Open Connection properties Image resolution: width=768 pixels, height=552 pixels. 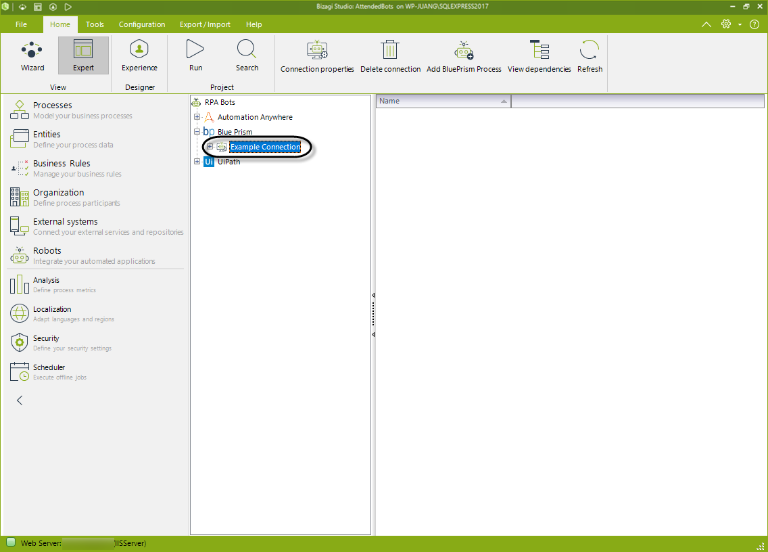point(317,57)
